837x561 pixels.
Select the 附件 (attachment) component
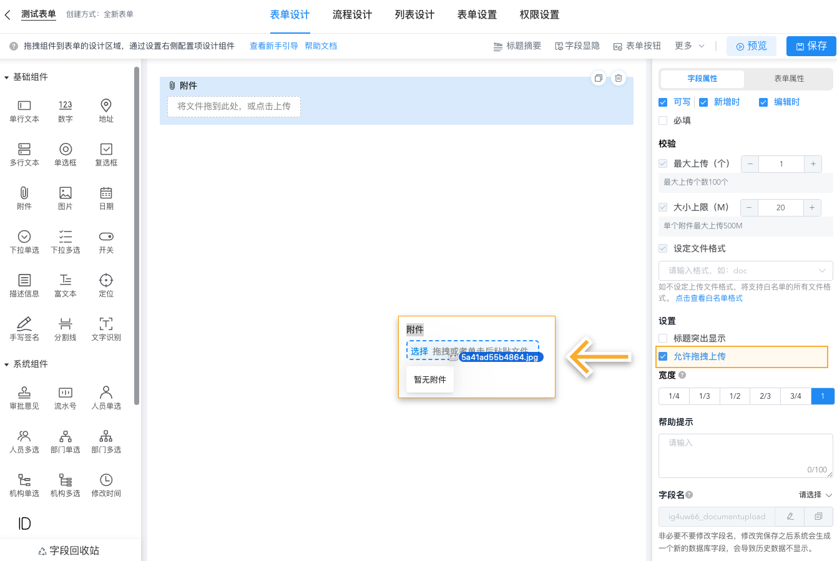point(24,198)
